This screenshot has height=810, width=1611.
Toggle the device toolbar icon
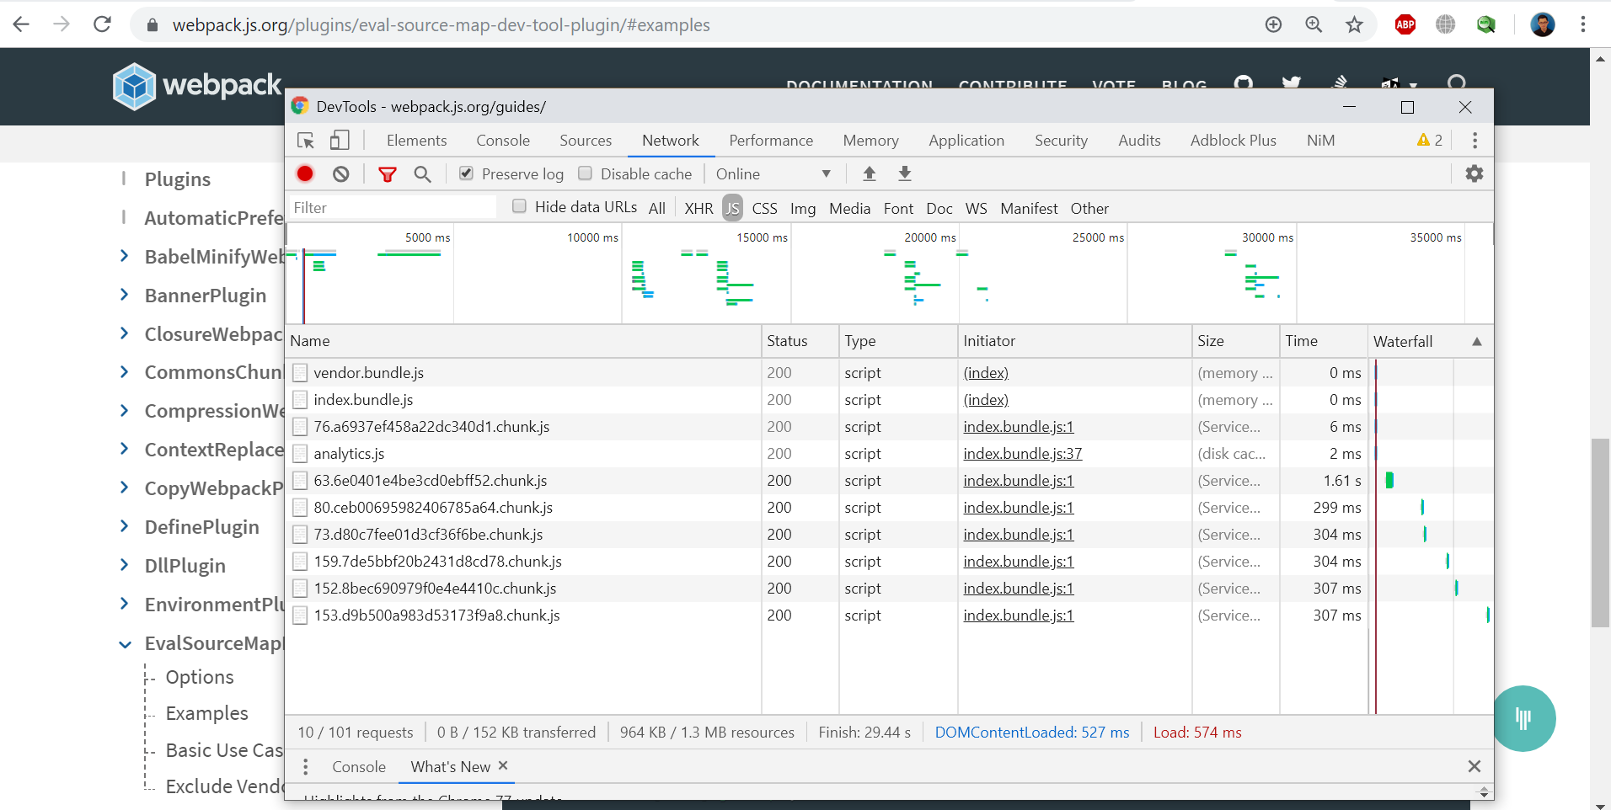(340, 141)
